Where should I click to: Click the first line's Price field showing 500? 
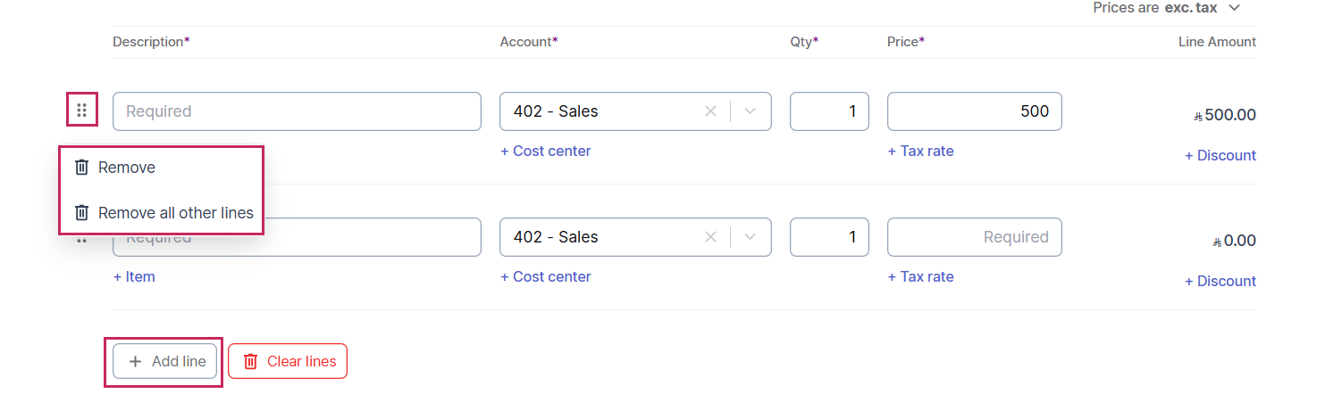click(x=974, y=111)
